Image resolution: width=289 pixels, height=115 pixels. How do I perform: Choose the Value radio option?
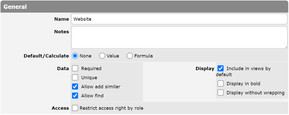(102, 56)
